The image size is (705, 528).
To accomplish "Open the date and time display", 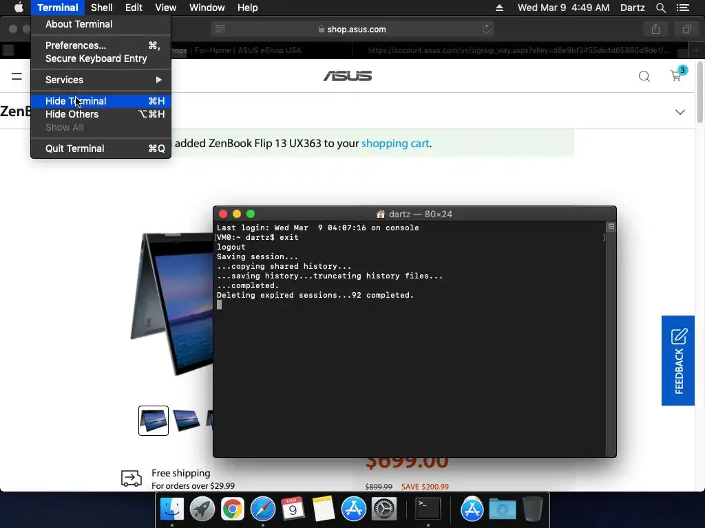I will pyautogui.click(x=563, y=8).
